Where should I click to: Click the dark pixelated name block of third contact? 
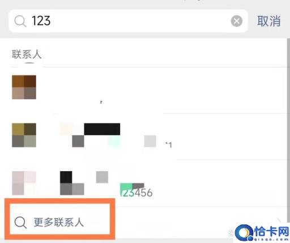[x=72, y=183]
